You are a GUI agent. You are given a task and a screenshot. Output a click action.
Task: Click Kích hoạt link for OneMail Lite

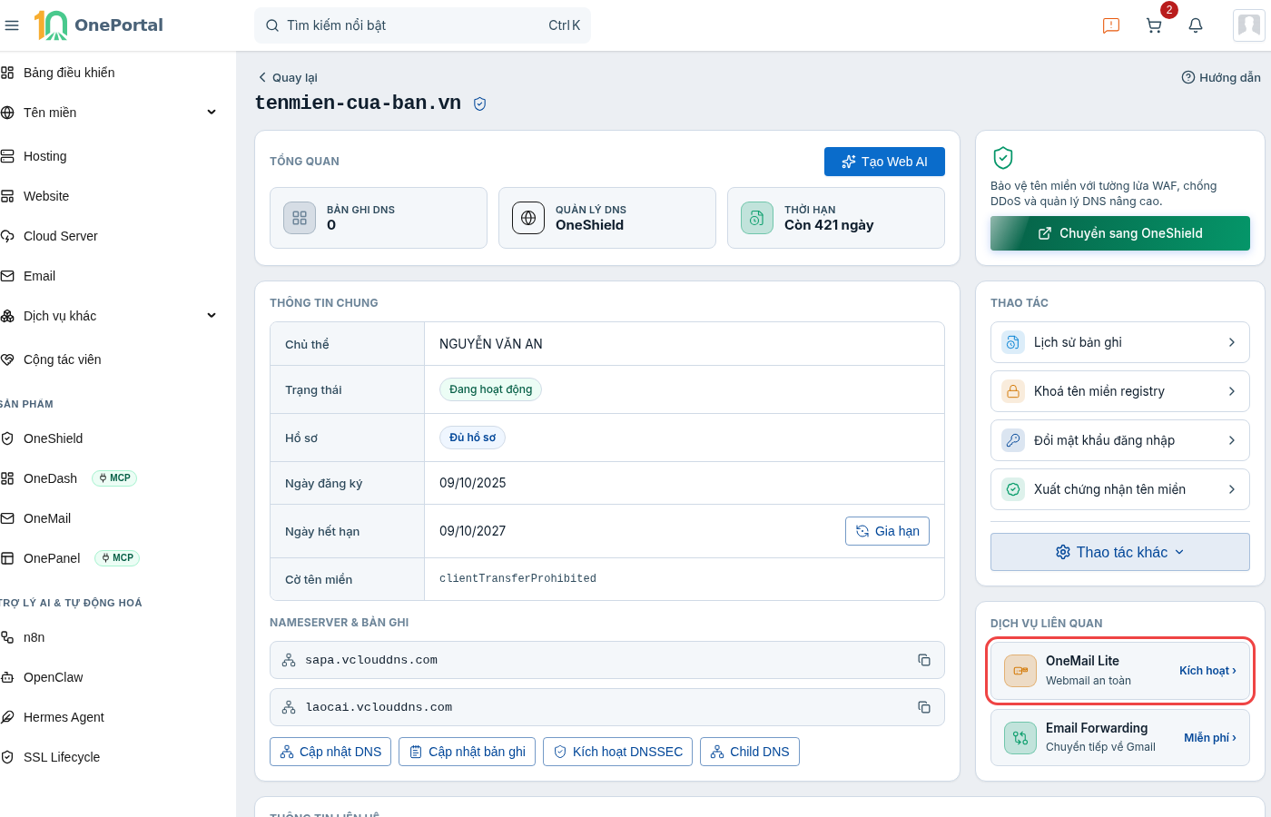pos(1207,671)
